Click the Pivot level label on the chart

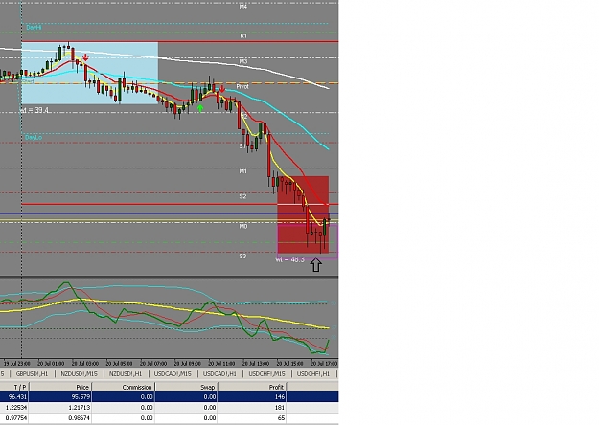pos(242,86)
